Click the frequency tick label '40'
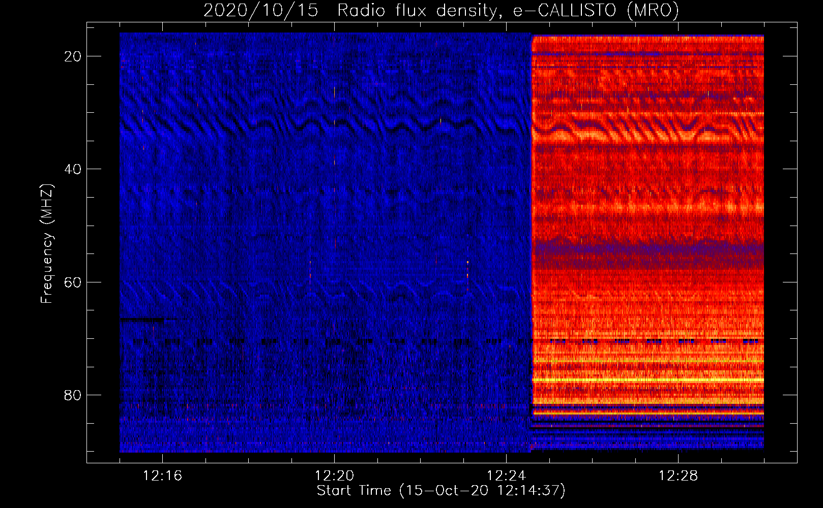 [x=73, y=169]
